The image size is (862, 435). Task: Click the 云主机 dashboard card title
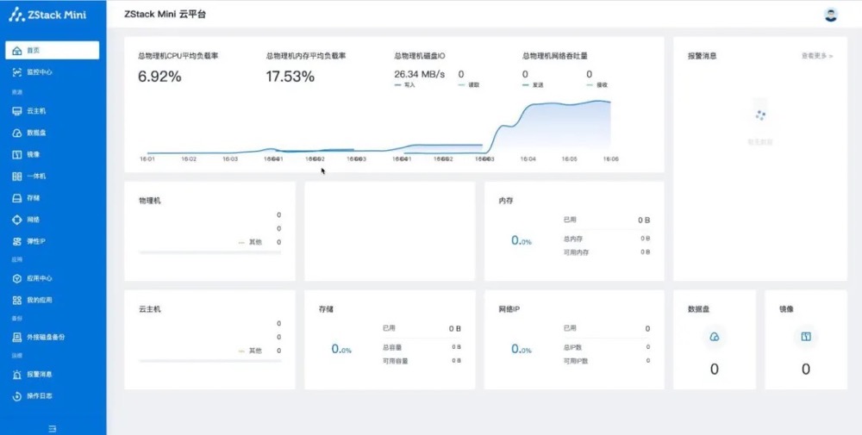[x=149, y=309]
